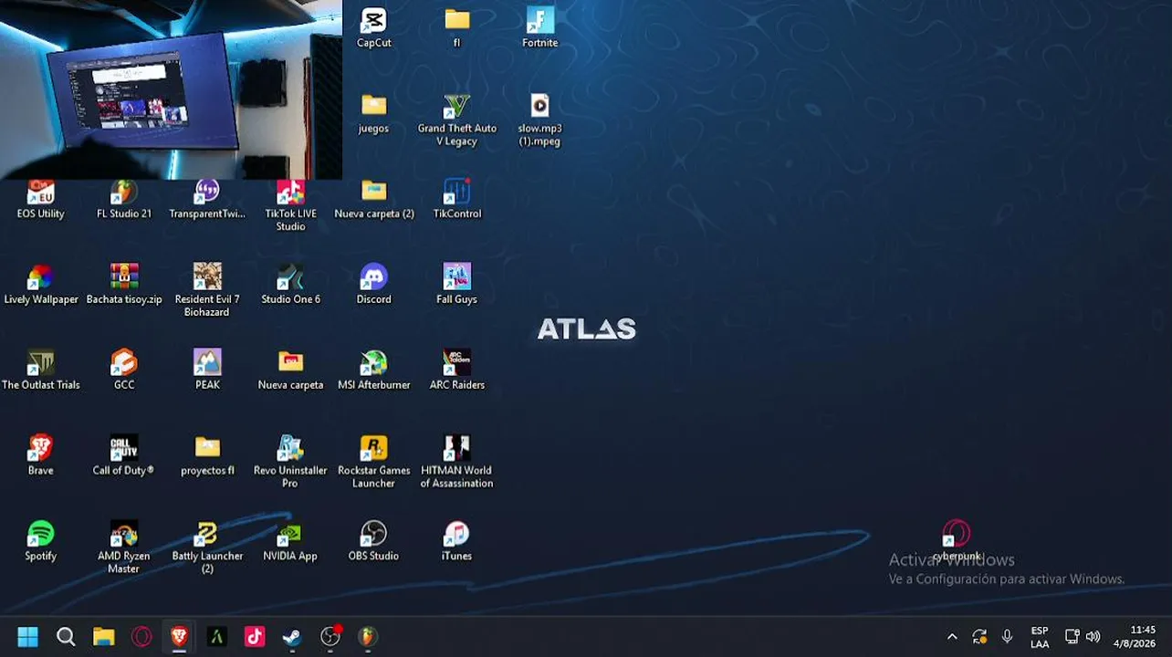This screenshot has height=657, width=1172.
Task: Switch to FL Studio in the taskbar
Action: 368,636
